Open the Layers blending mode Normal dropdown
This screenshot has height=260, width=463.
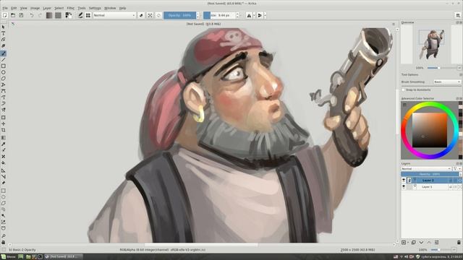pos(426,168)
